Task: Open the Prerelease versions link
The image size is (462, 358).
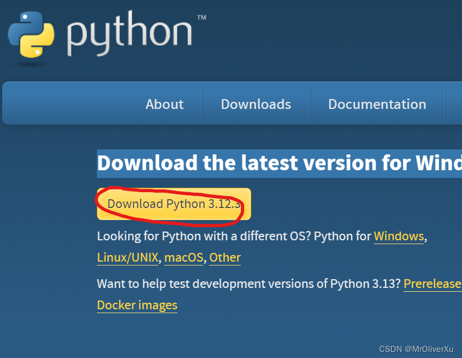Action: (432, 284)
